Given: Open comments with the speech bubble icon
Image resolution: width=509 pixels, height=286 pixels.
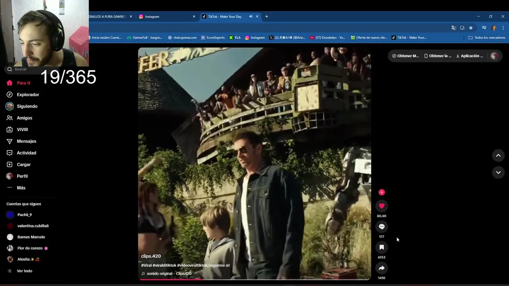Looking at the screenshot, I should coord(381,226).
